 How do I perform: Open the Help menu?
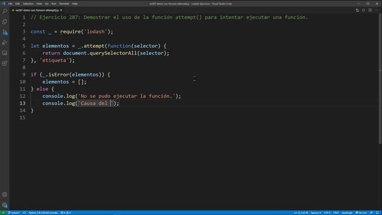tap(75, 4)
